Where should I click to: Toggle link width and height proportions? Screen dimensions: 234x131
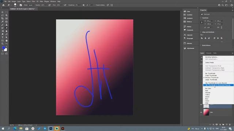[202, 23]
